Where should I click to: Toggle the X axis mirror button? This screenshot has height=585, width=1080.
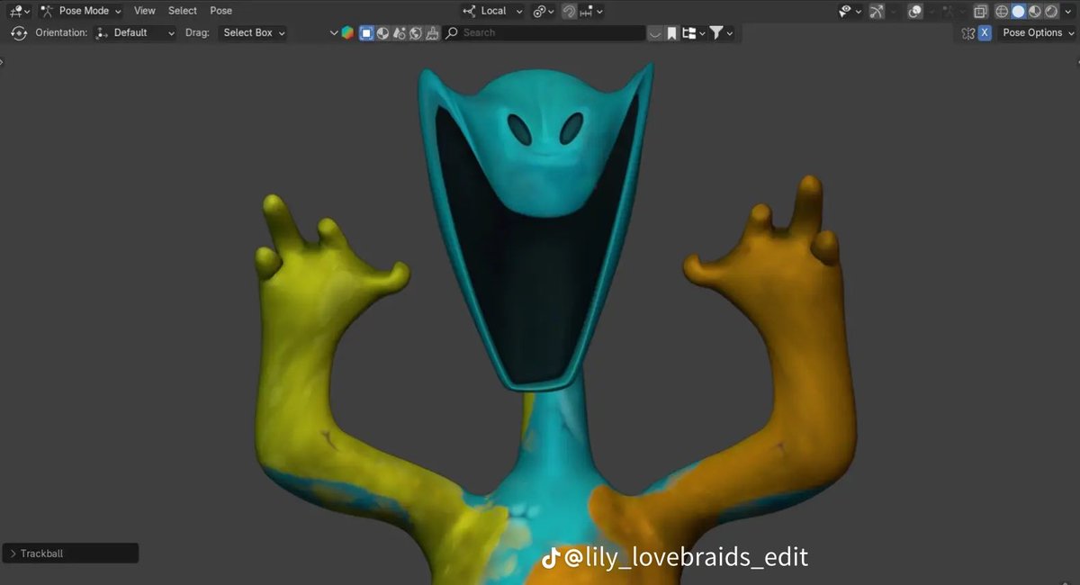(985, 32)
